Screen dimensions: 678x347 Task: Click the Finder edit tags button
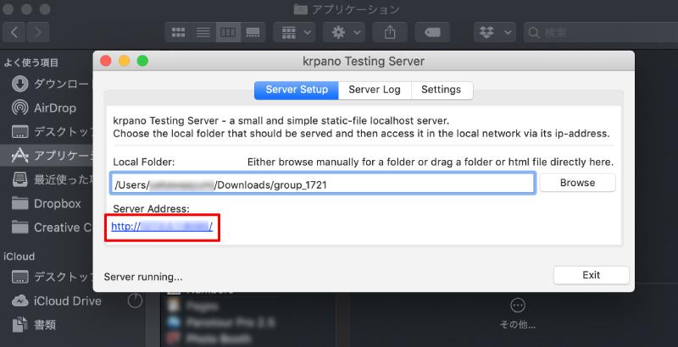431,32
